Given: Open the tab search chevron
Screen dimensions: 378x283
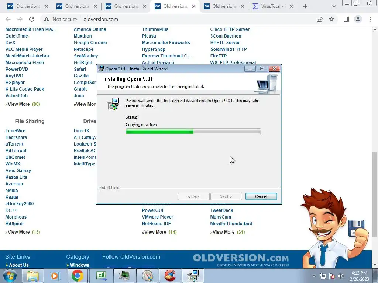Looking at the screenshot, I should (334, 6).
